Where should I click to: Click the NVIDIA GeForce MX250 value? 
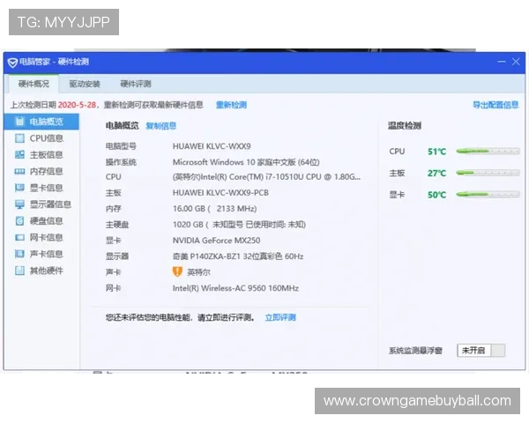click(216, 241)
